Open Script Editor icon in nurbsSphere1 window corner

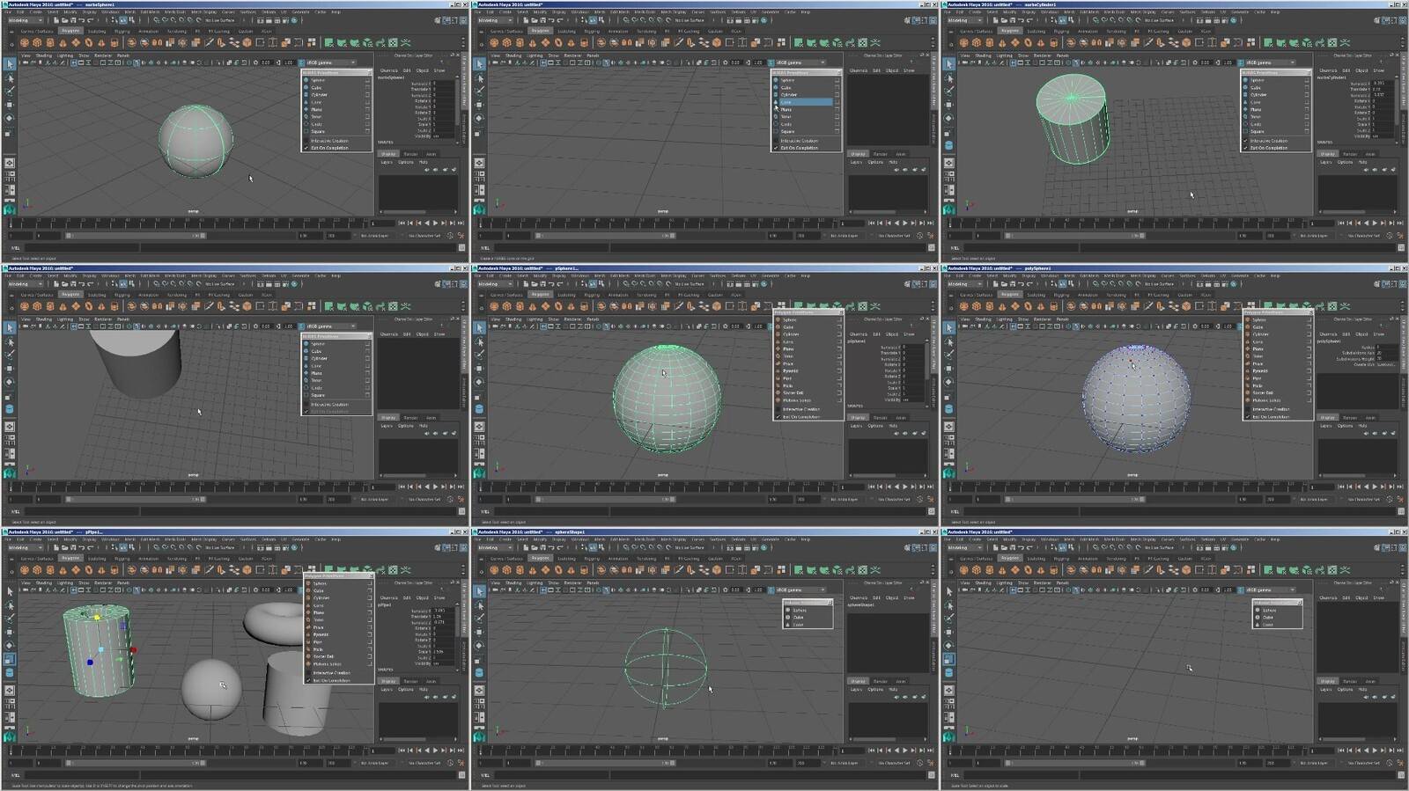[461, 247]
